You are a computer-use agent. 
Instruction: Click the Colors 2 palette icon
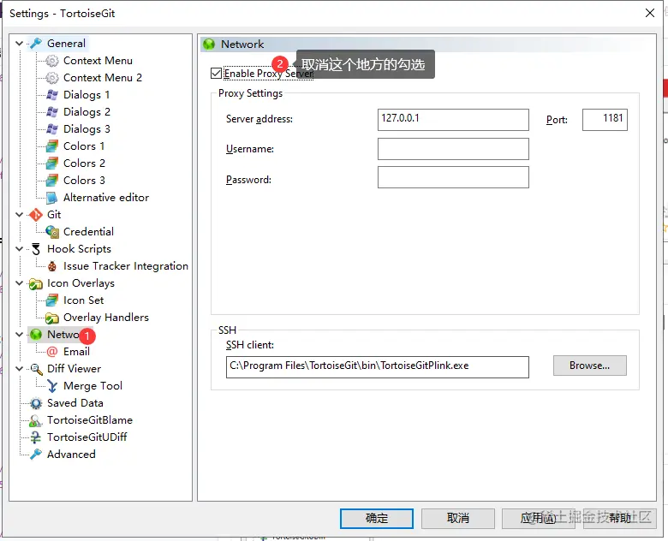52,163
